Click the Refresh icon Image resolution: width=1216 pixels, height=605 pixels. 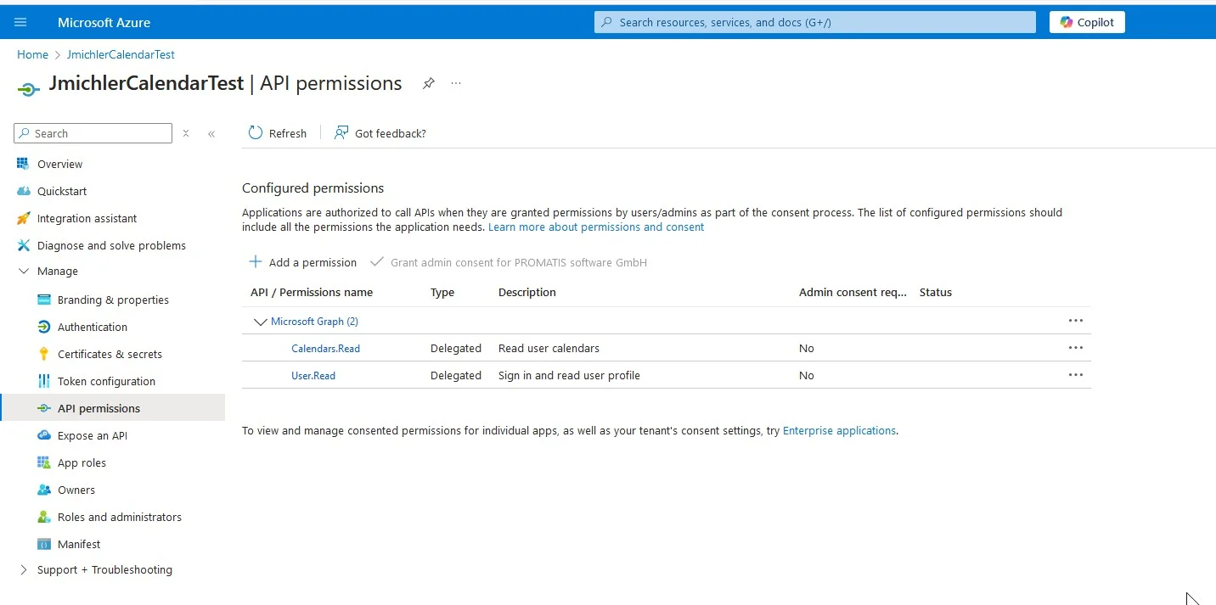pyautogui.click(x=256, y=132)
